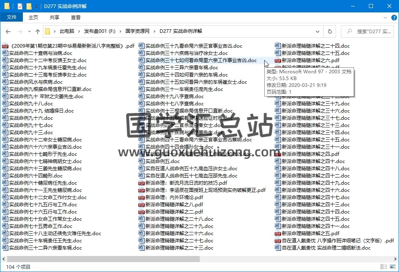The width and height of the screenshot is (399, 272).
Task: Expand the ribbon with the chevron
Action: 385,18
